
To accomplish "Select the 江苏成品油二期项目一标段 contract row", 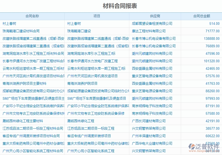I will point(32,128).
